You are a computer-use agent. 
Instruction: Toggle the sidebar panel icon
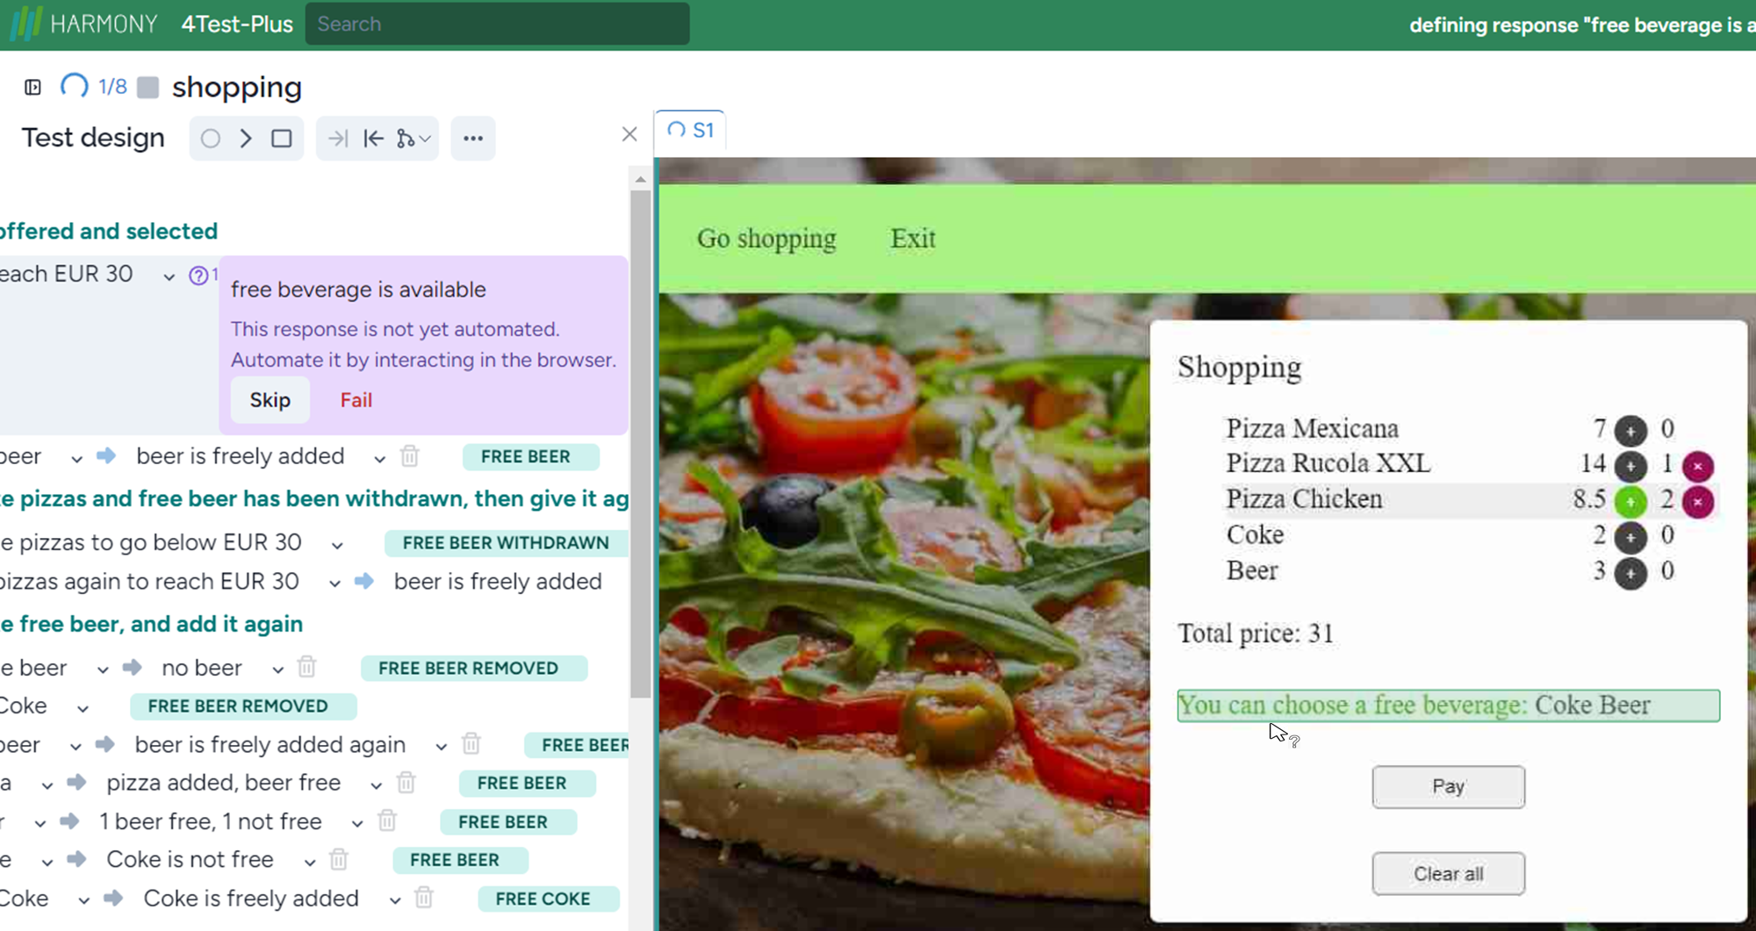33,87
